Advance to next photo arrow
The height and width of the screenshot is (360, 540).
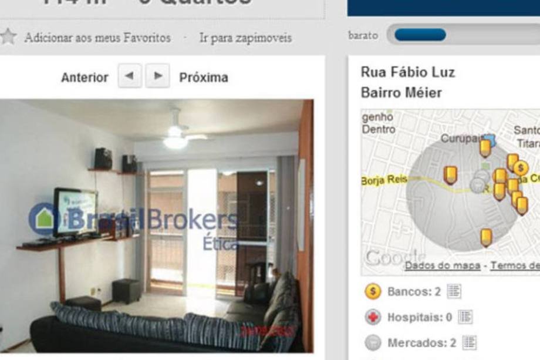click(x=157, y=76)
